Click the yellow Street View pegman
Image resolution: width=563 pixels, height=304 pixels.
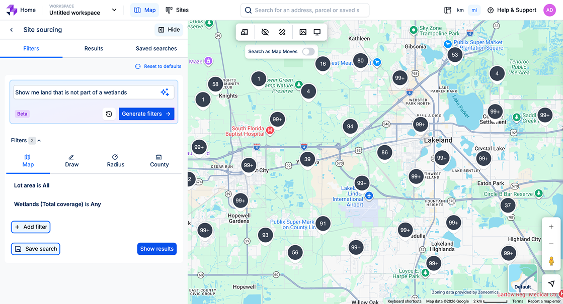551,261
